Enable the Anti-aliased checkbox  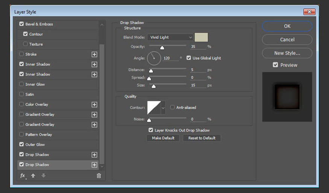[x=172, y=107]
